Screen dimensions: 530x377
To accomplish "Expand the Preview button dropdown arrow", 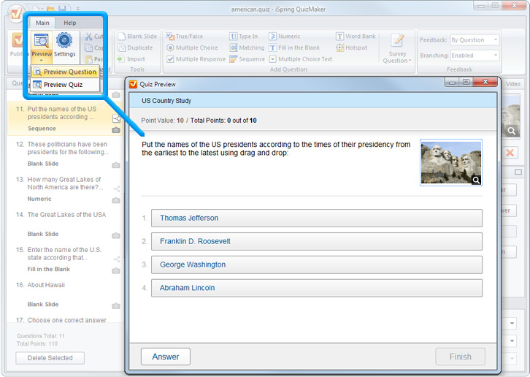I will point(41,60).
